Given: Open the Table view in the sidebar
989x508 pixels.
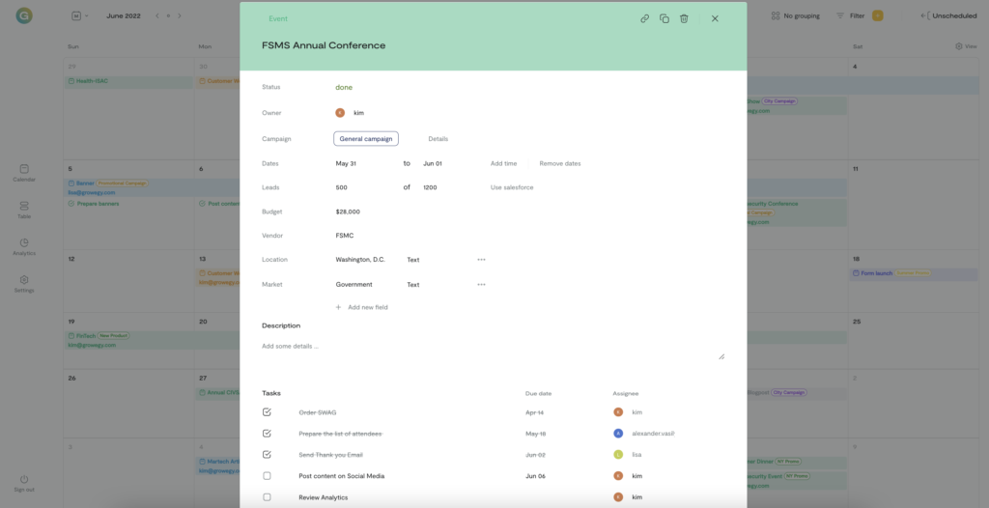Looking at the screenshot, I should point(24,209).
